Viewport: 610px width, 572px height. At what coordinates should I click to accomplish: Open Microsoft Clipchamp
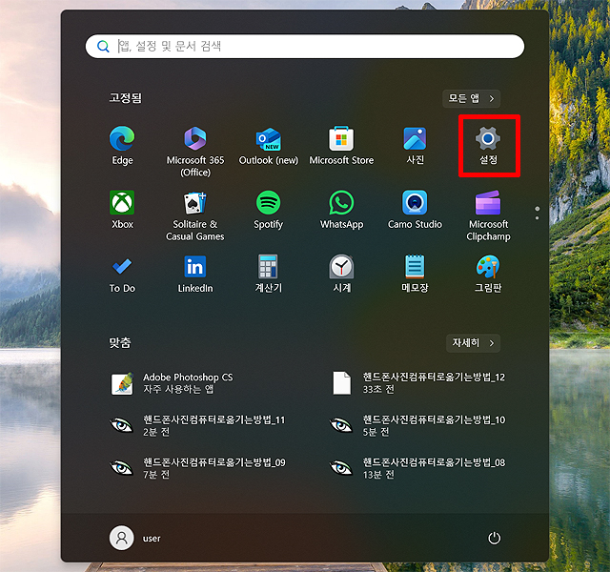point(488,216)
